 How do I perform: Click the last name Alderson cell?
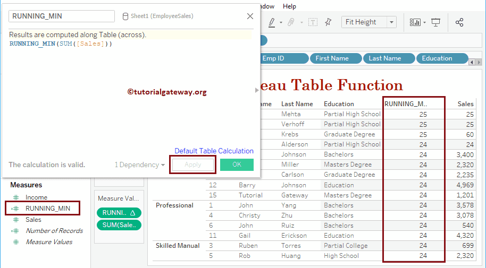tap(295, 144)
